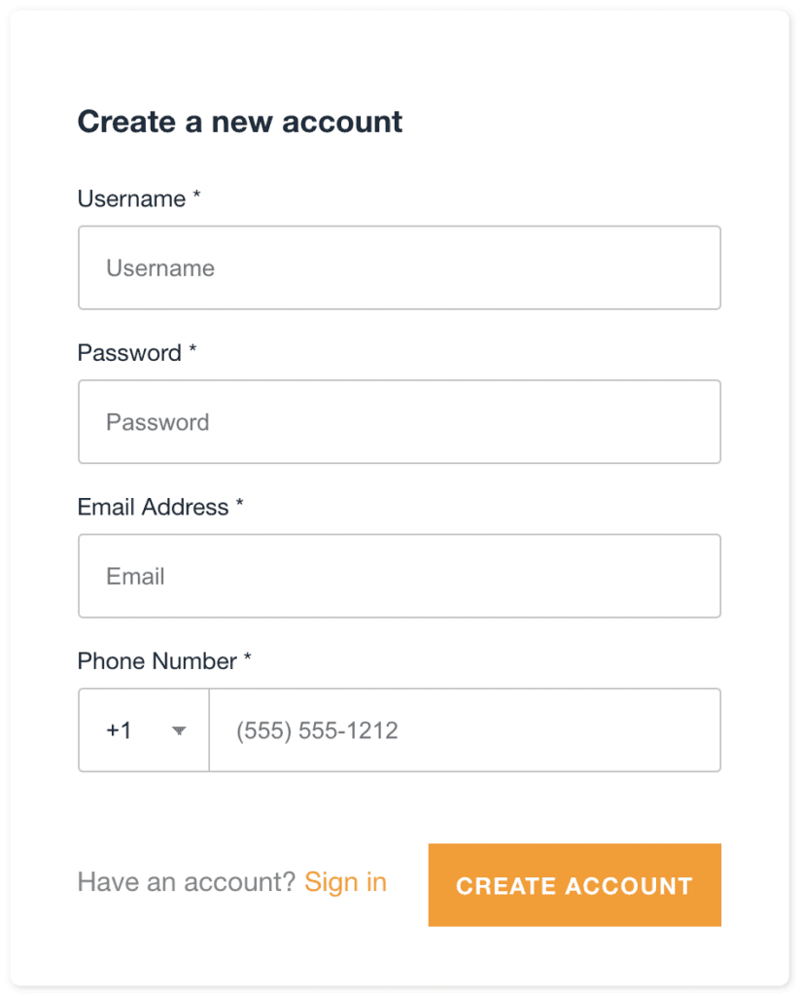This screenshot has height=996, width=801.
Task: Open the +1 country code selector
Action: [x=144, y=730]
